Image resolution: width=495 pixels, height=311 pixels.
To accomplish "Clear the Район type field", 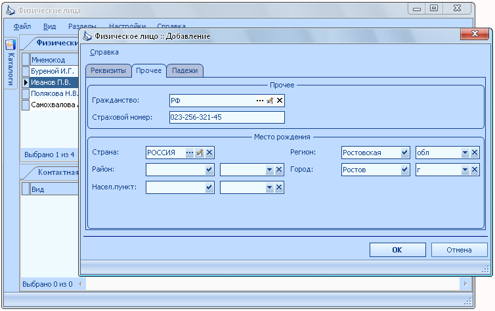I will pyautogui.click(x=279, y=170).
